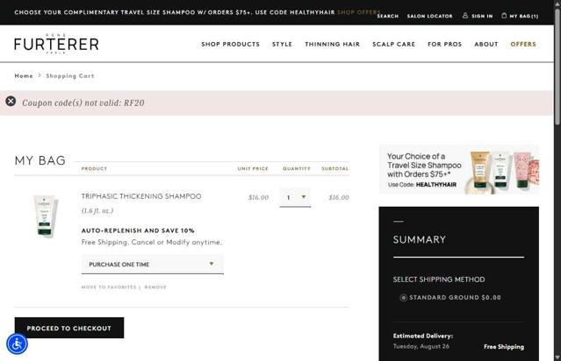The height and width of the screenshot is (361, 561).
Task: Click the Free Shipping label in summary
Action: coord(504,347)
